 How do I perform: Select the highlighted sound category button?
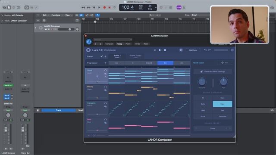click(223, 104)
